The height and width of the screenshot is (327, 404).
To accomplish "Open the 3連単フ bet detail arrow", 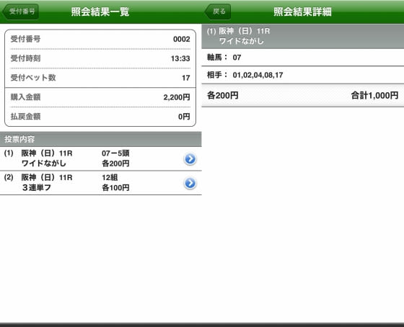I will (190, 183).
